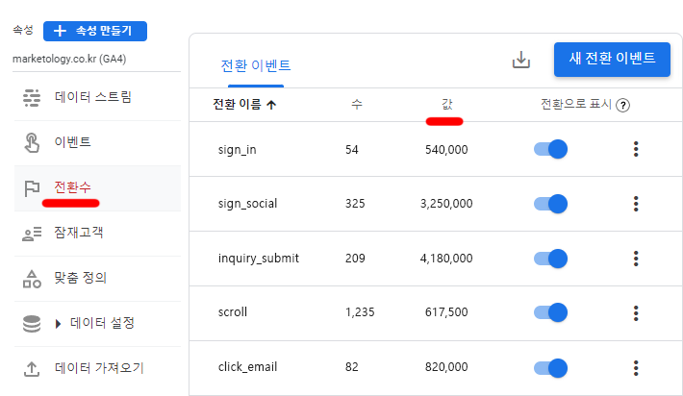Toggle the sort arrow beside 전환 이름
This screenshot has width=683, height=396.
click(271, 105)
